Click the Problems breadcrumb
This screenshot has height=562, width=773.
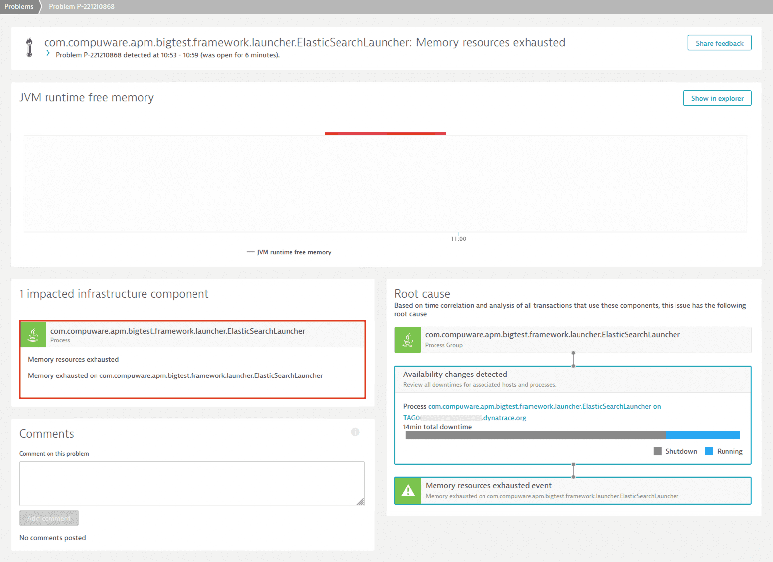[19, 6]
